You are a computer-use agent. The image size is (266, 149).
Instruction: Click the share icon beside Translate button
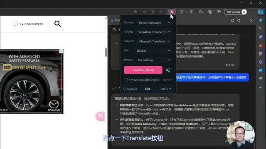tap(168, 70)
